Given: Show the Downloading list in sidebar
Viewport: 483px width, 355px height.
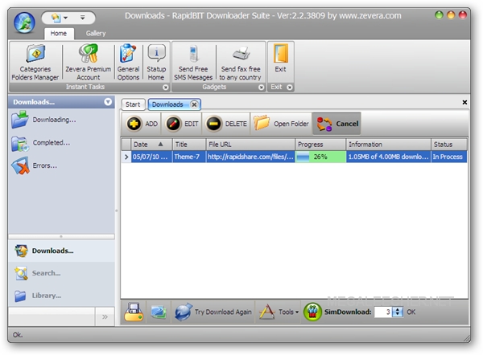Looking at the screenshot, I should (x=43, y=120).
